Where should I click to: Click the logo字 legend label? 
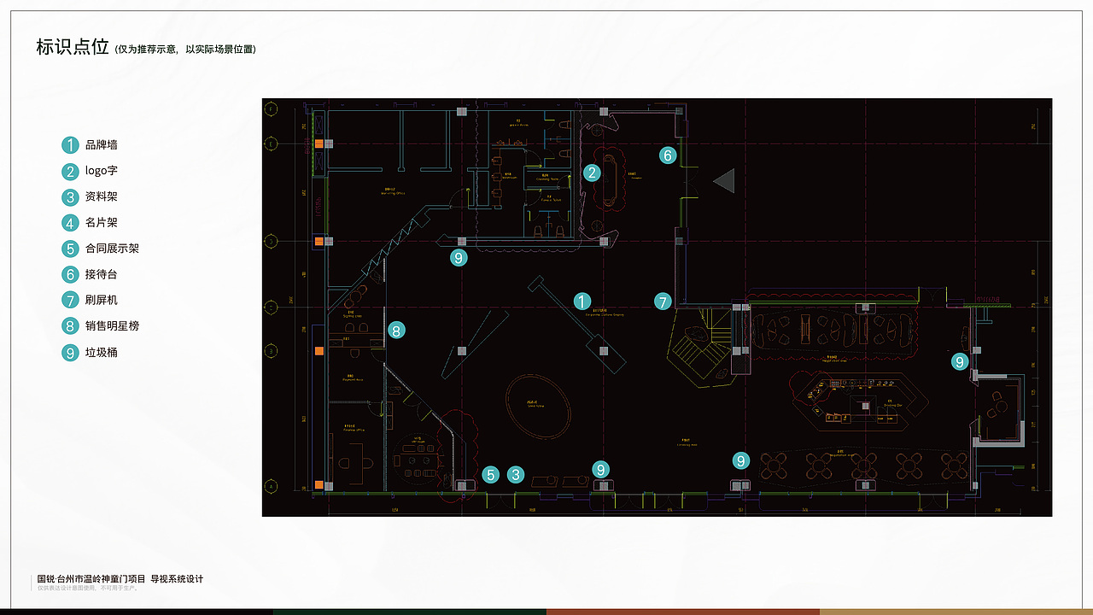[x=102, y=171]
